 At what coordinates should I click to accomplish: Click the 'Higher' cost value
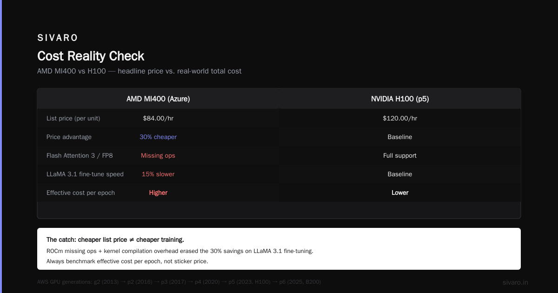158,193
